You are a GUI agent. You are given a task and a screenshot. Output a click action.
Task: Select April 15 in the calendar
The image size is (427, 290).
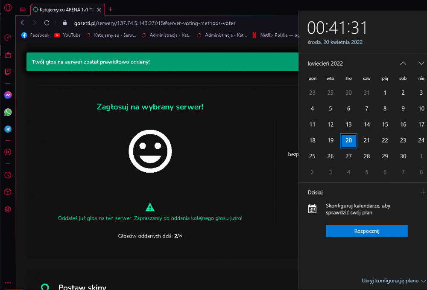[x=385, y=125]
